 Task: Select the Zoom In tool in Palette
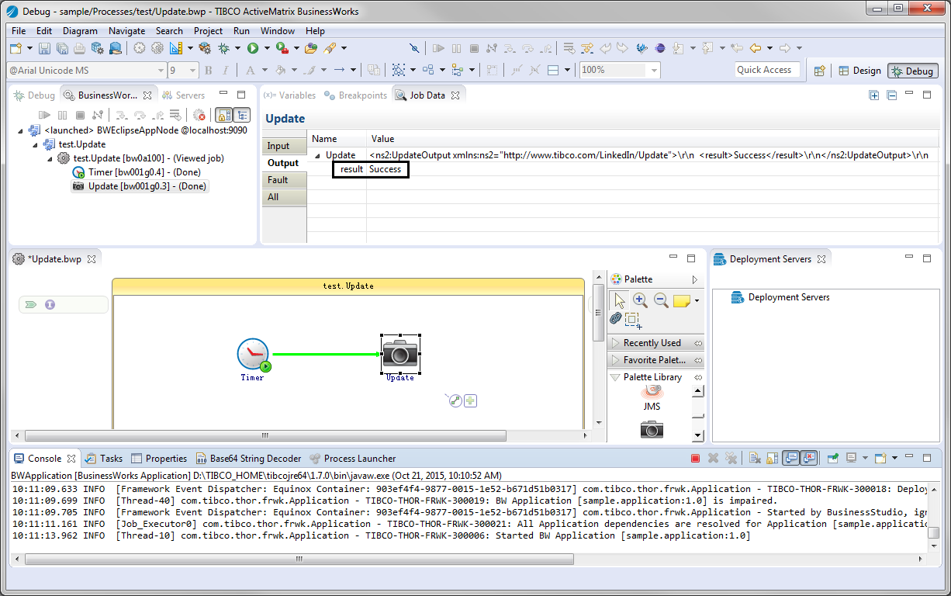click(x=640, y=300)
